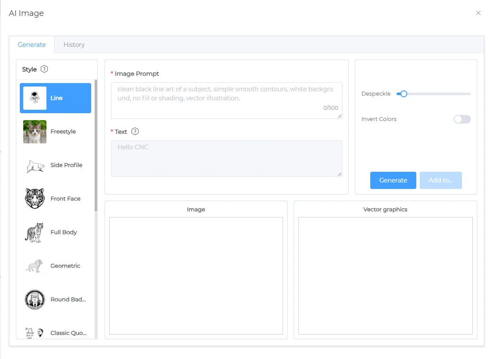Click the empty Image preview box

coord(196,276)
